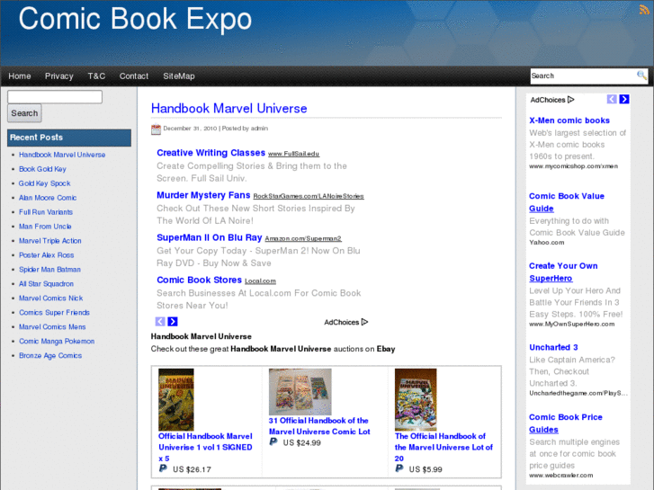
Task: Click thumbnail of SIGNED Handbook auction
Action: coord(176,399)
